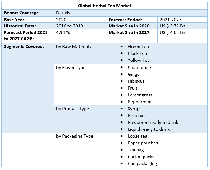This screenshot has height=170, width=210.
Task: Select the Powdered ready to drink item
Action: (x=153, y=122)
